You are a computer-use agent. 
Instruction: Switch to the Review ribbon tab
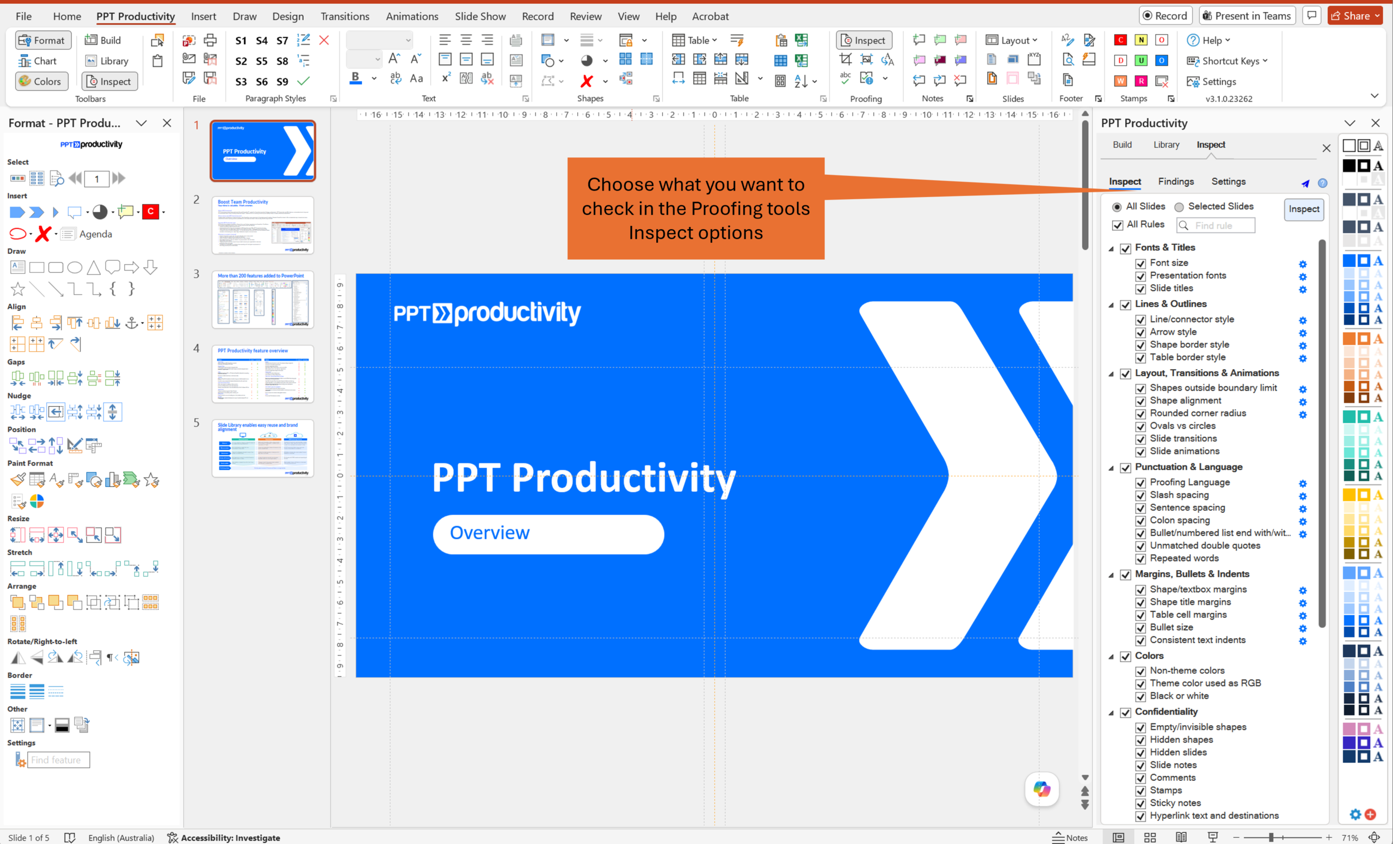point(585,16)
